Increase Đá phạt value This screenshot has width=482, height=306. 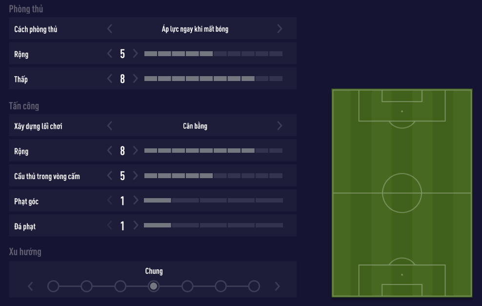coord(135,225)
